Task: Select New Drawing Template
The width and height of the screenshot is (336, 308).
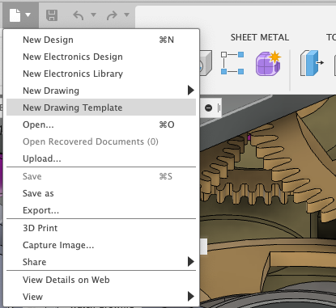Action: (x=101, y=108)
